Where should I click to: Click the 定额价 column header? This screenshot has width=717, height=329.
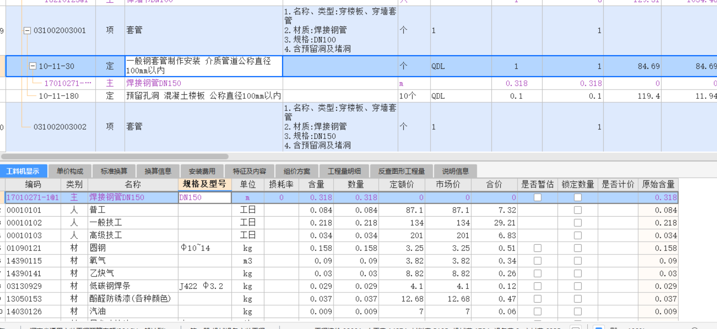point(402,184)
